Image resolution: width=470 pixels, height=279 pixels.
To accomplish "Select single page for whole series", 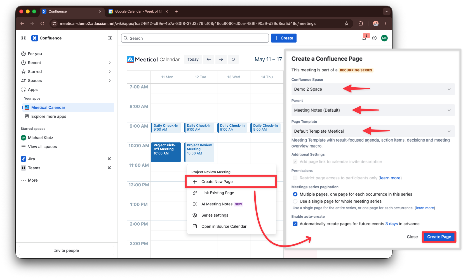I will pos(295,201).
